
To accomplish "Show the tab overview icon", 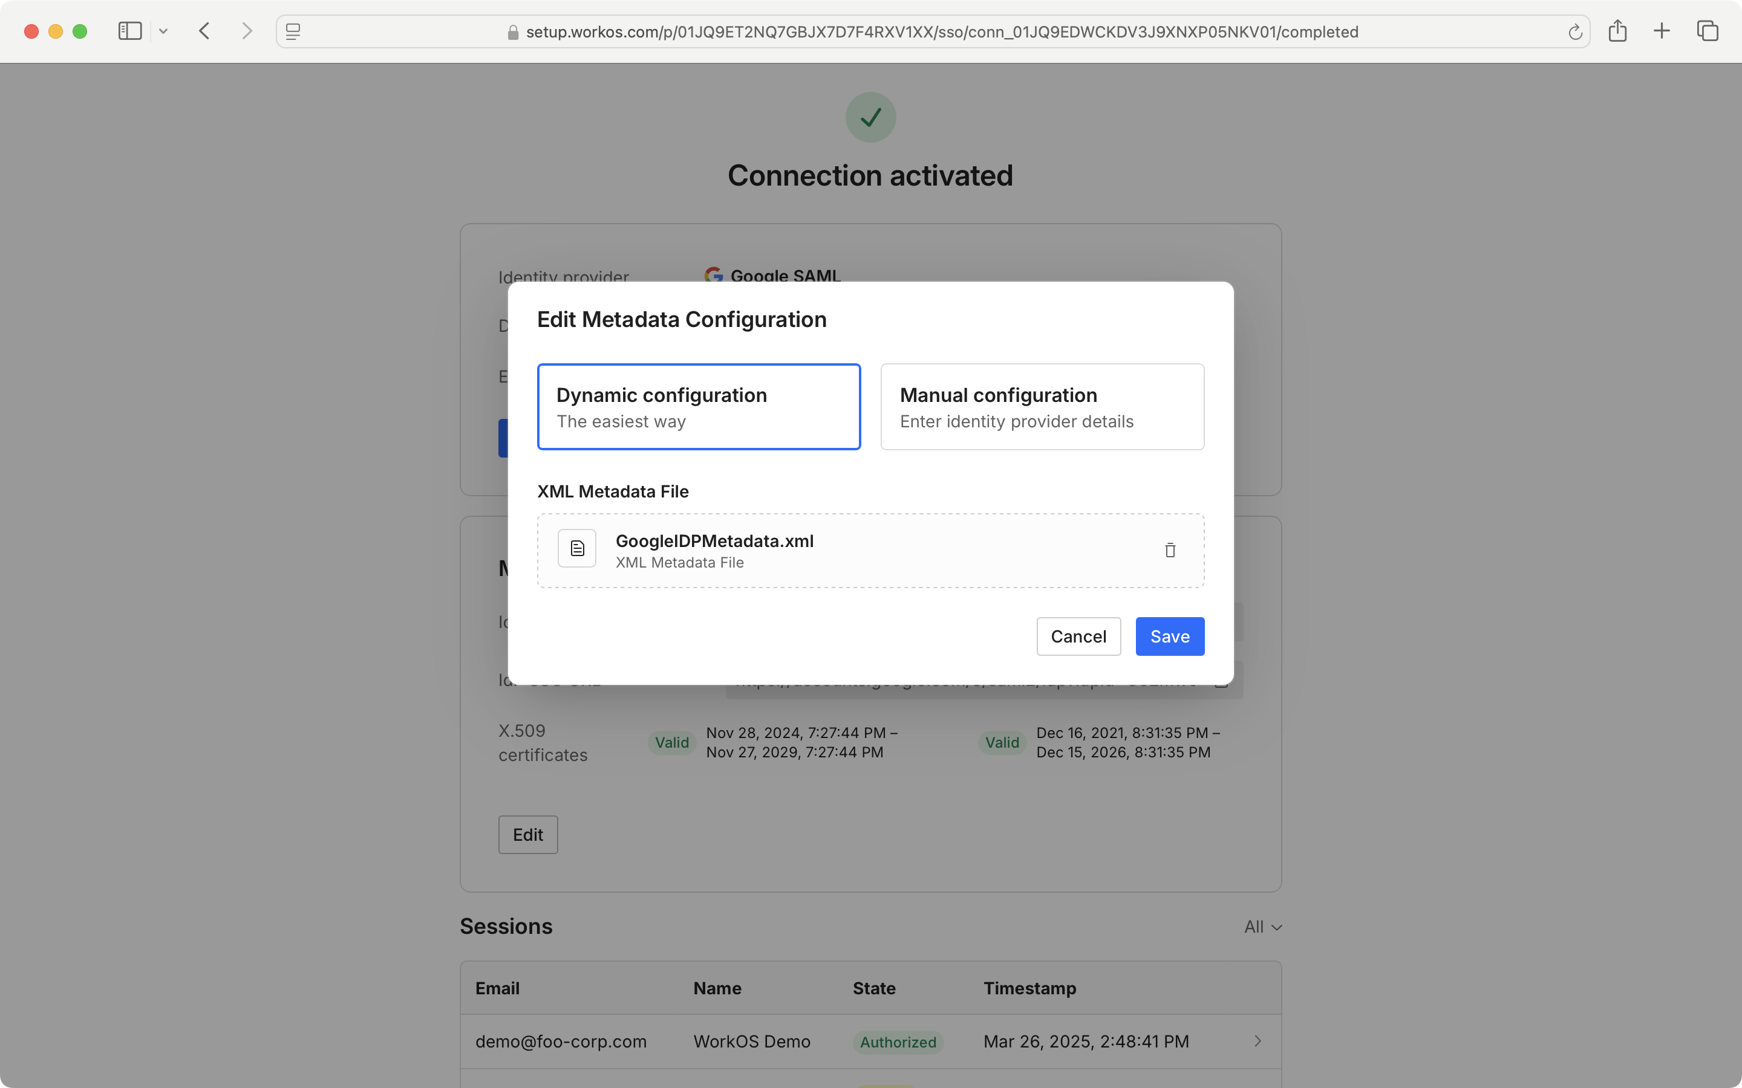I will pos(1708,31).
